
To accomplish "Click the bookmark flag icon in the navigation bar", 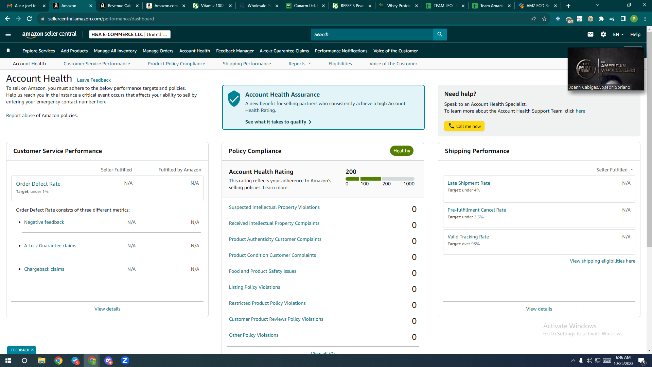I will pos(8,51).
